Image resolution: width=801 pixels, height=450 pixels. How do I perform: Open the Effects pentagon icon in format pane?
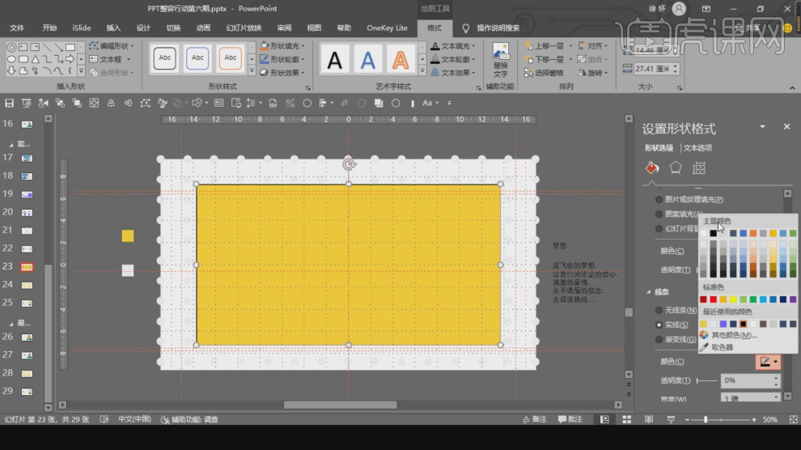[x=676, y=168]
